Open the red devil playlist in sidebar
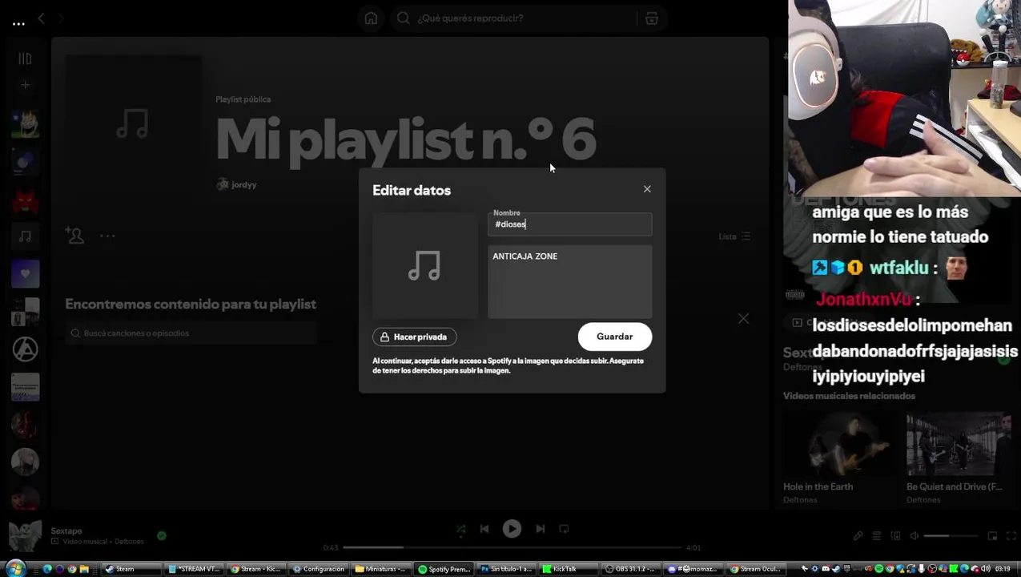The image size is (1021, 577). click(x=25, y=200)
